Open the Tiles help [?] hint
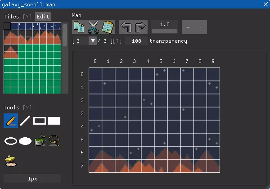 tap(27, 17)
